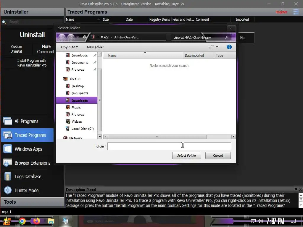Click the pin icon on Description Panel
Image resolution: width=303 pixels, height=227 pixels.
296,189
